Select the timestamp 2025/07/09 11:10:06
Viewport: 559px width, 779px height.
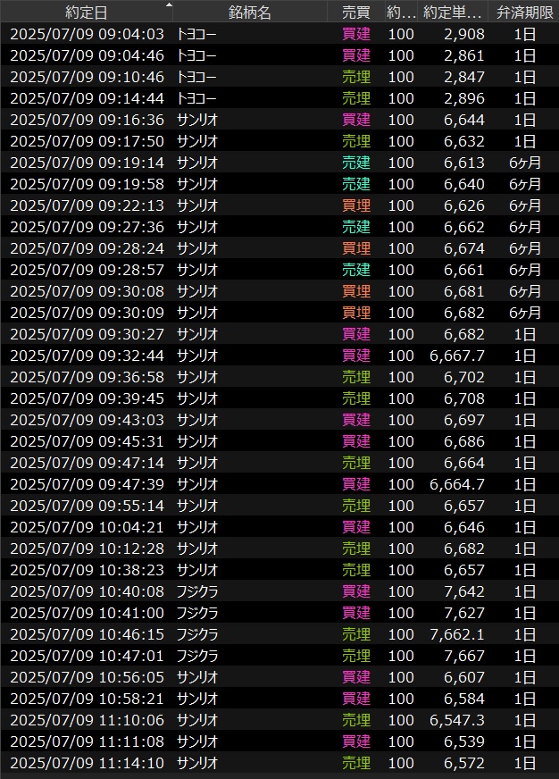pyautogui.click(x=87, y=720)
